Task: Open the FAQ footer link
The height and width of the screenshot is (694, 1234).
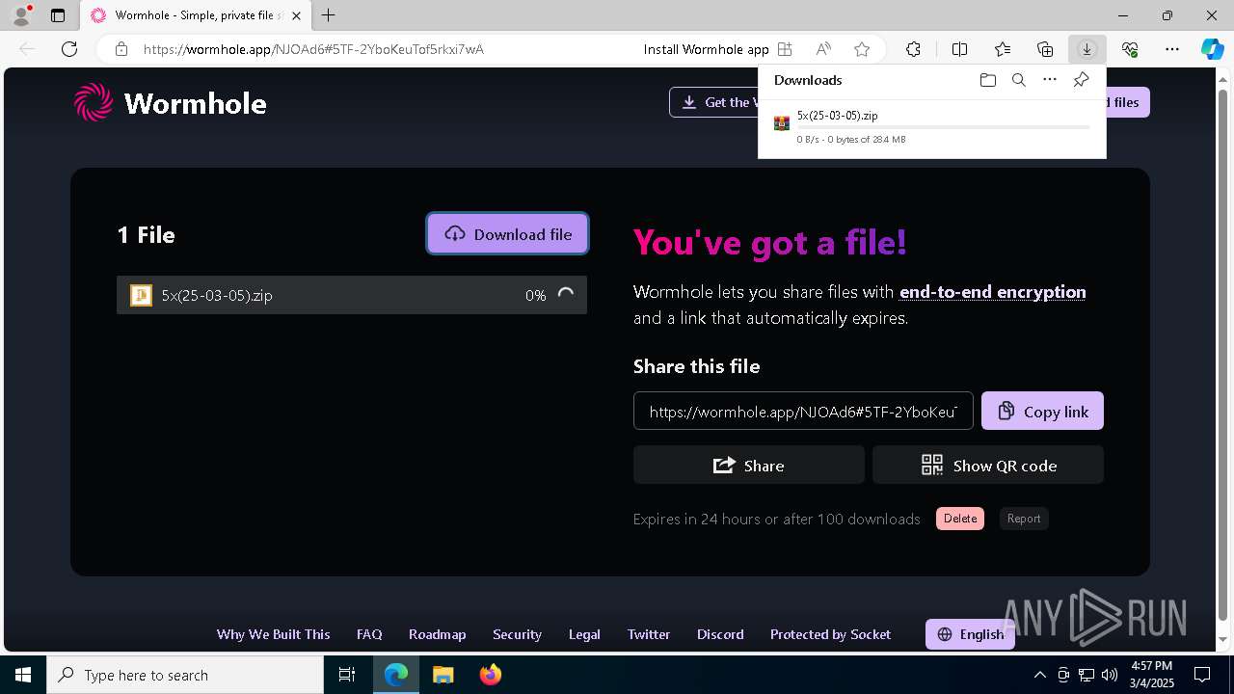Action: [x=369, y=634]
